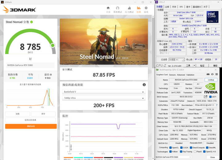Open GPU-Z hamburger menu
The image size is (222, 160).
point(217,74)
